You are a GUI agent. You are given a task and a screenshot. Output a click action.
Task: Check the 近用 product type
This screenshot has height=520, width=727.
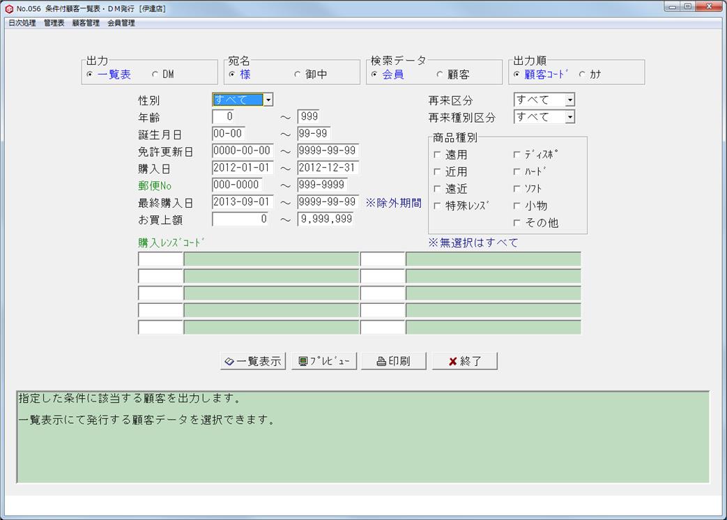point(437,171)
